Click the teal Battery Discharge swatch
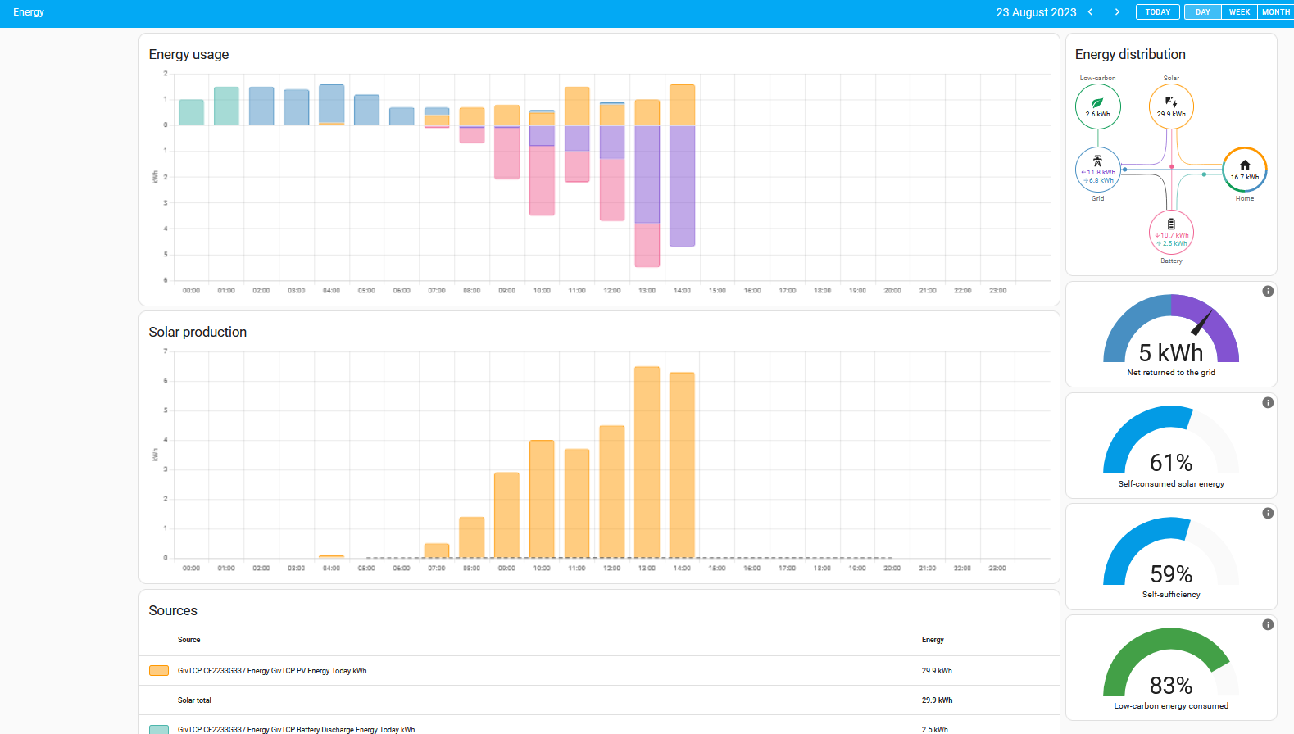Viewport: 1294px width, 734px height. 159,729
